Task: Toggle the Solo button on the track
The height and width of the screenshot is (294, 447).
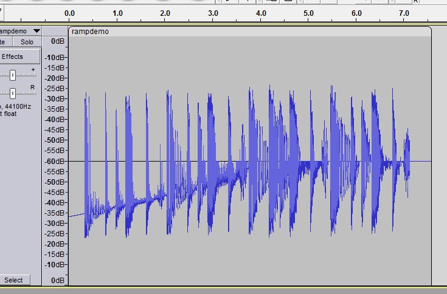Action: [27, 42]
